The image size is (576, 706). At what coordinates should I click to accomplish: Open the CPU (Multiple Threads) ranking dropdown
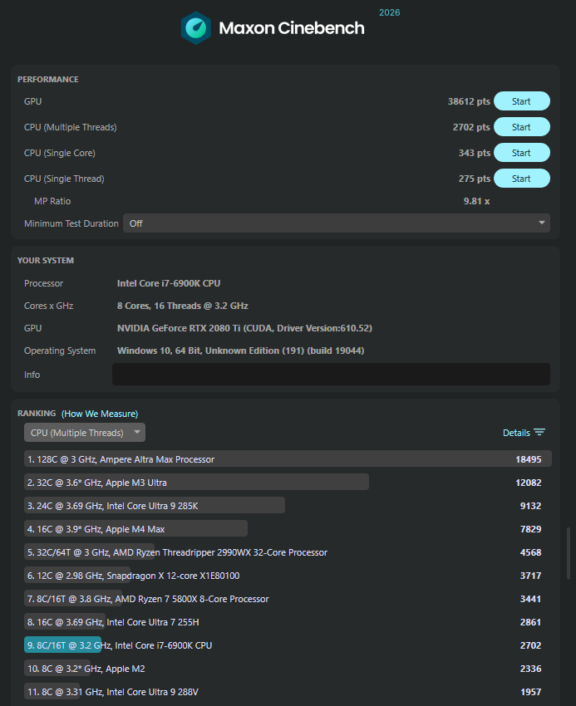(x=85, y=433)
